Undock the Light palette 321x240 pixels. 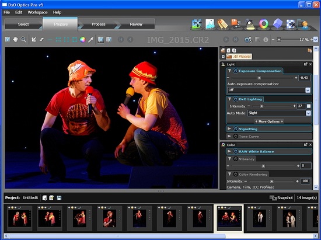306,64
